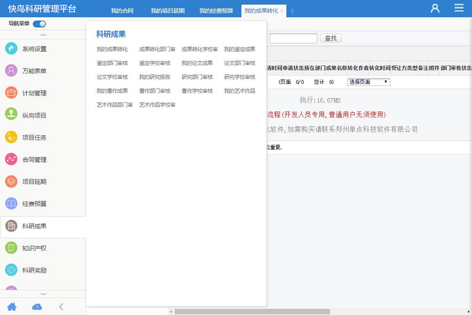Show next tabs with right arrow

tap(292, 11)
